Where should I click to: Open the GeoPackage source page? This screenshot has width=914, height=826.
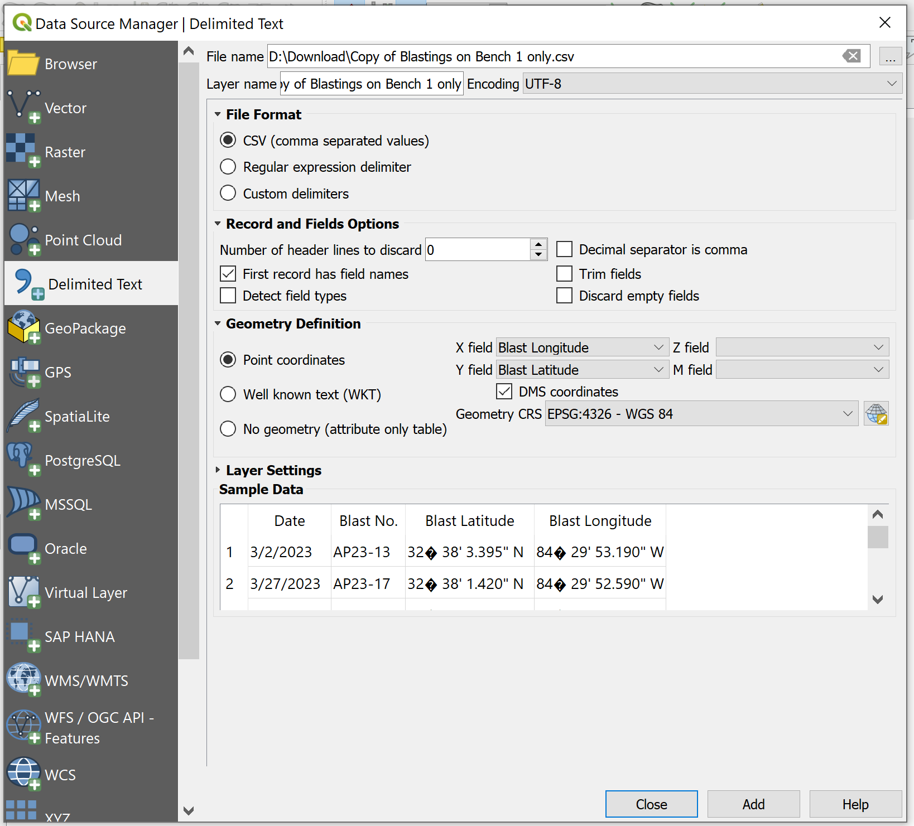click(85, 329)
